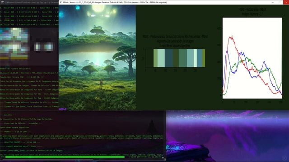Viewport: 289px width, 162px height.
Task: Click the 'MBAX - HistoGrama - MBAX' chart title
Action: click(x=252, y=9)
